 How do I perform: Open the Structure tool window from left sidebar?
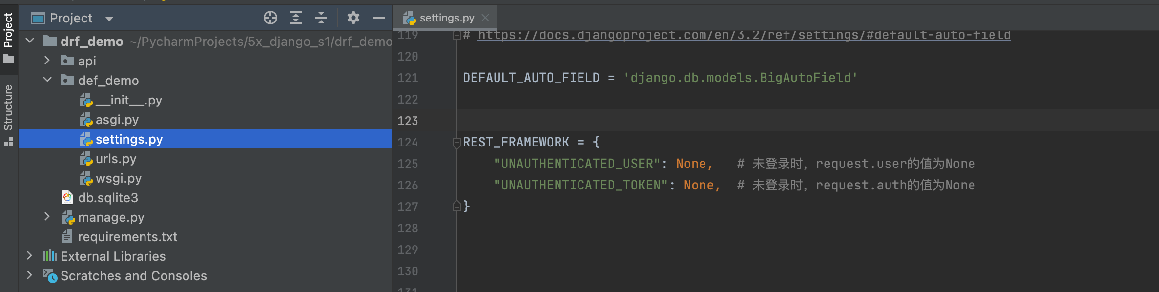[x=8, y=106]
